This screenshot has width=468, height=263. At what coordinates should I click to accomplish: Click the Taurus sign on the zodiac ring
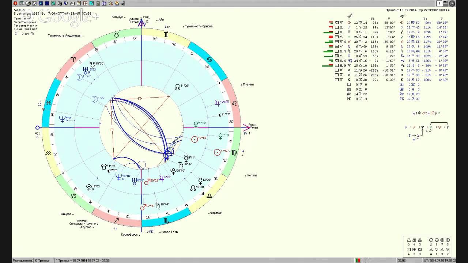[x=116, y=35]
